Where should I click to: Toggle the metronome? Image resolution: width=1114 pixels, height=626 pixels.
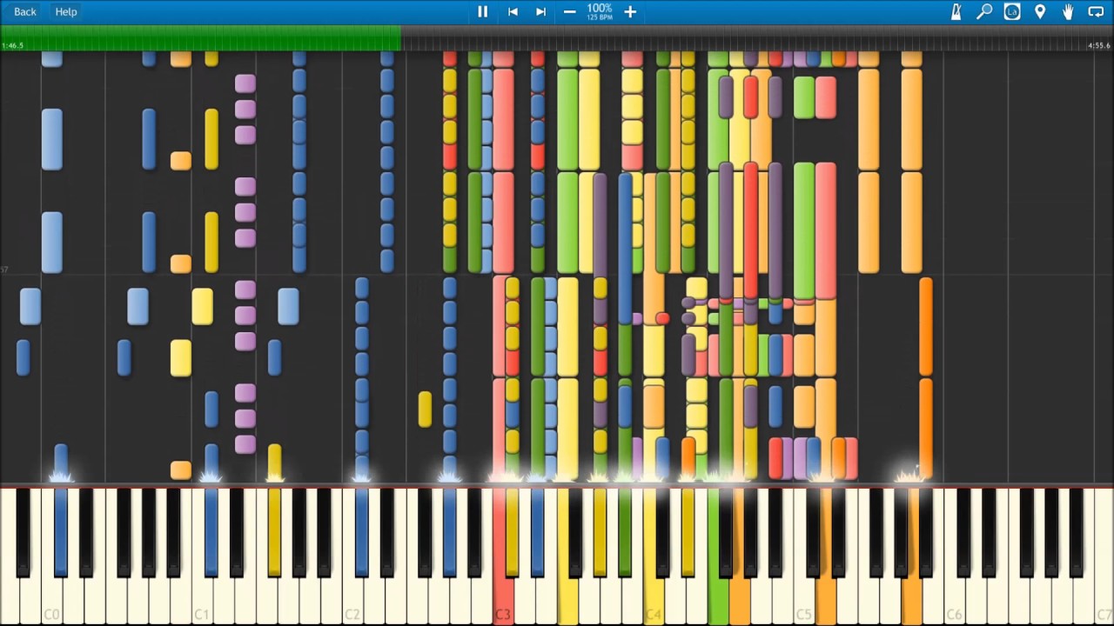(956, 11)
